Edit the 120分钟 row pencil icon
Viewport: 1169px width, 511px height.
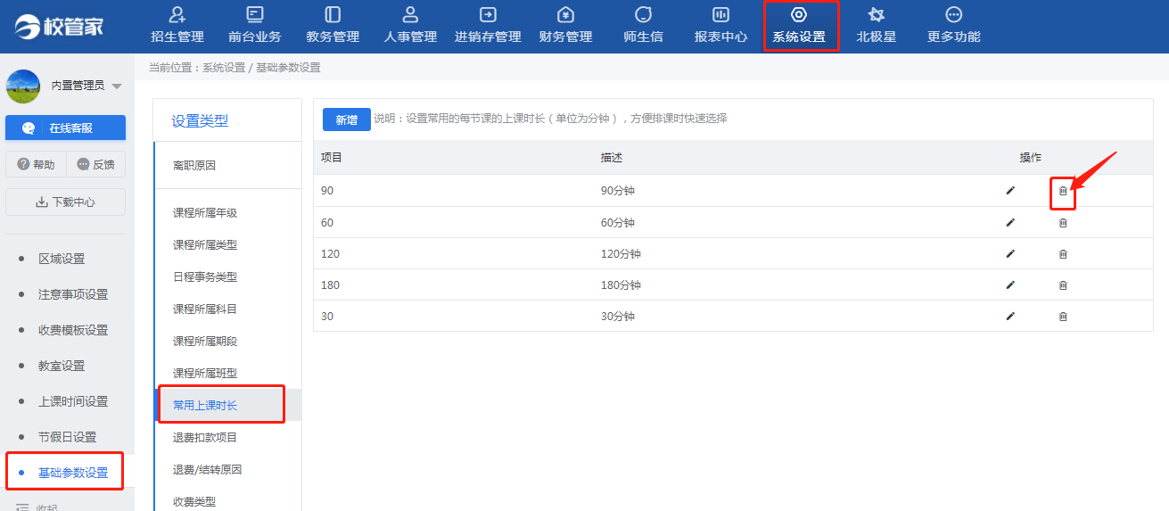(1010, 254)
